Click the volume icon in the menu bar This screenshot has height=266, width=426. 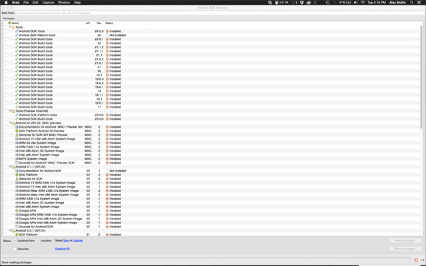coord(356,3)
